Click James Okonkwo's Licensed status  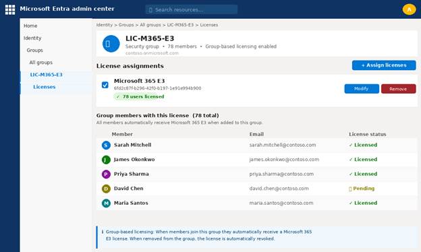click(x=363, y=159)
